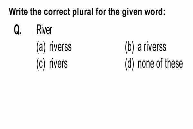Click 'given word:' in the heading
This screenshot has height=129, width=193.
pyautogui.click(x=144, y=12)
